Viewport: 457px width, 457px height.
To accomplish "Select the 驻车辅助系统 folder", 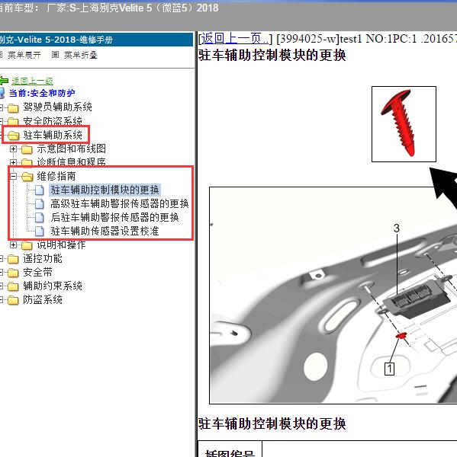I will pyautogui.click(x=53, y=135).
